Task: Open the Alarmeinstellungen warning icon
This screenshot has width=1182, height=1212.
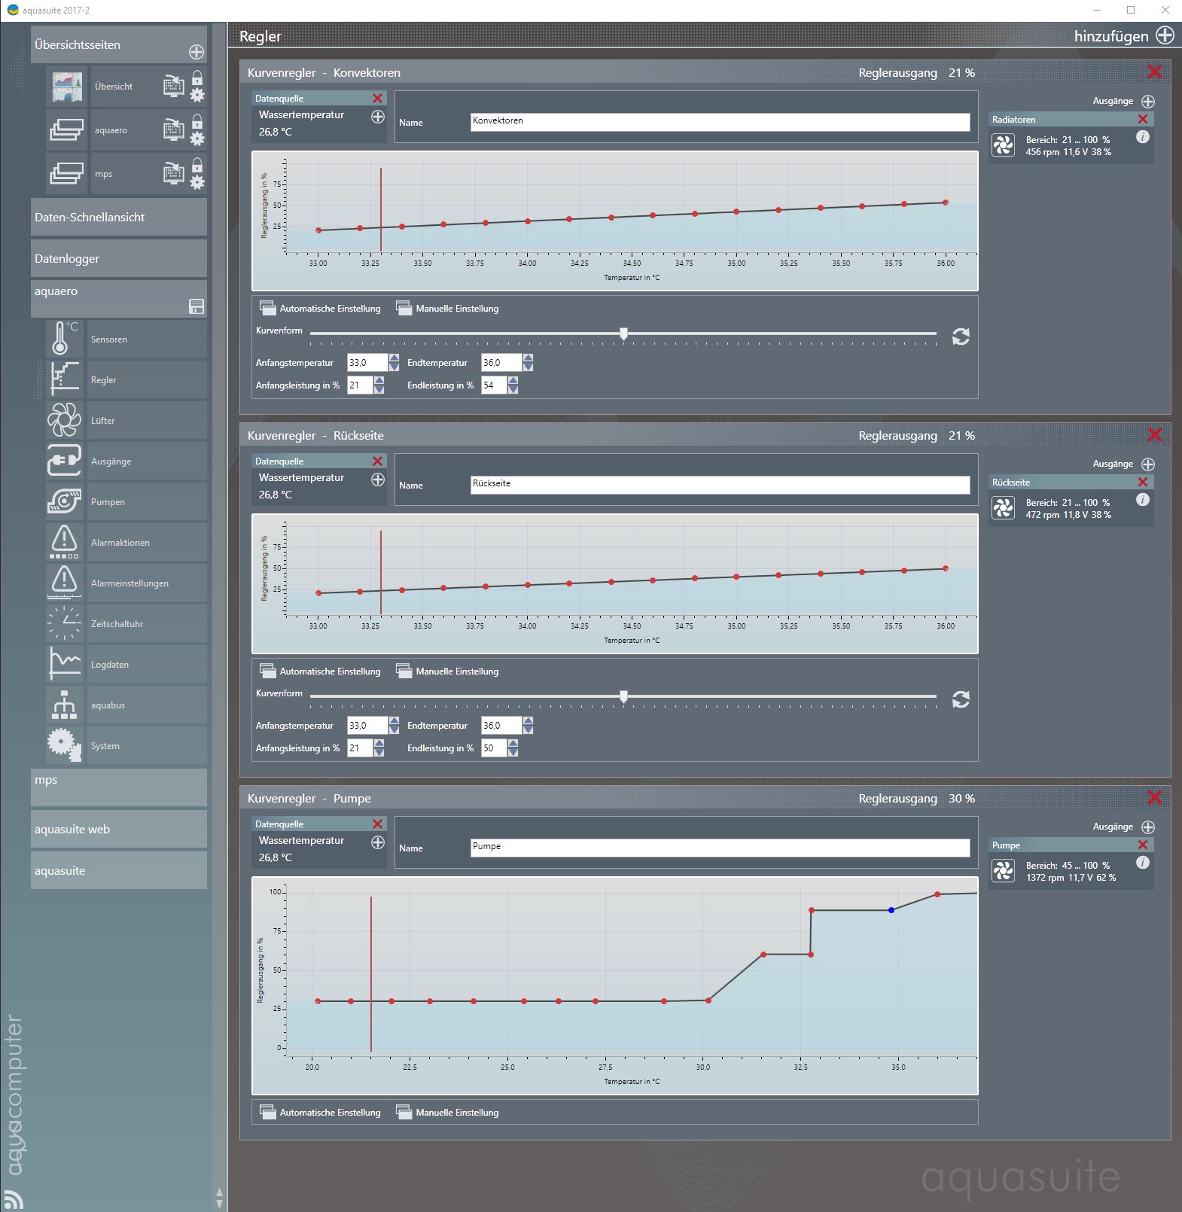Action: click(x=64, y=583)
